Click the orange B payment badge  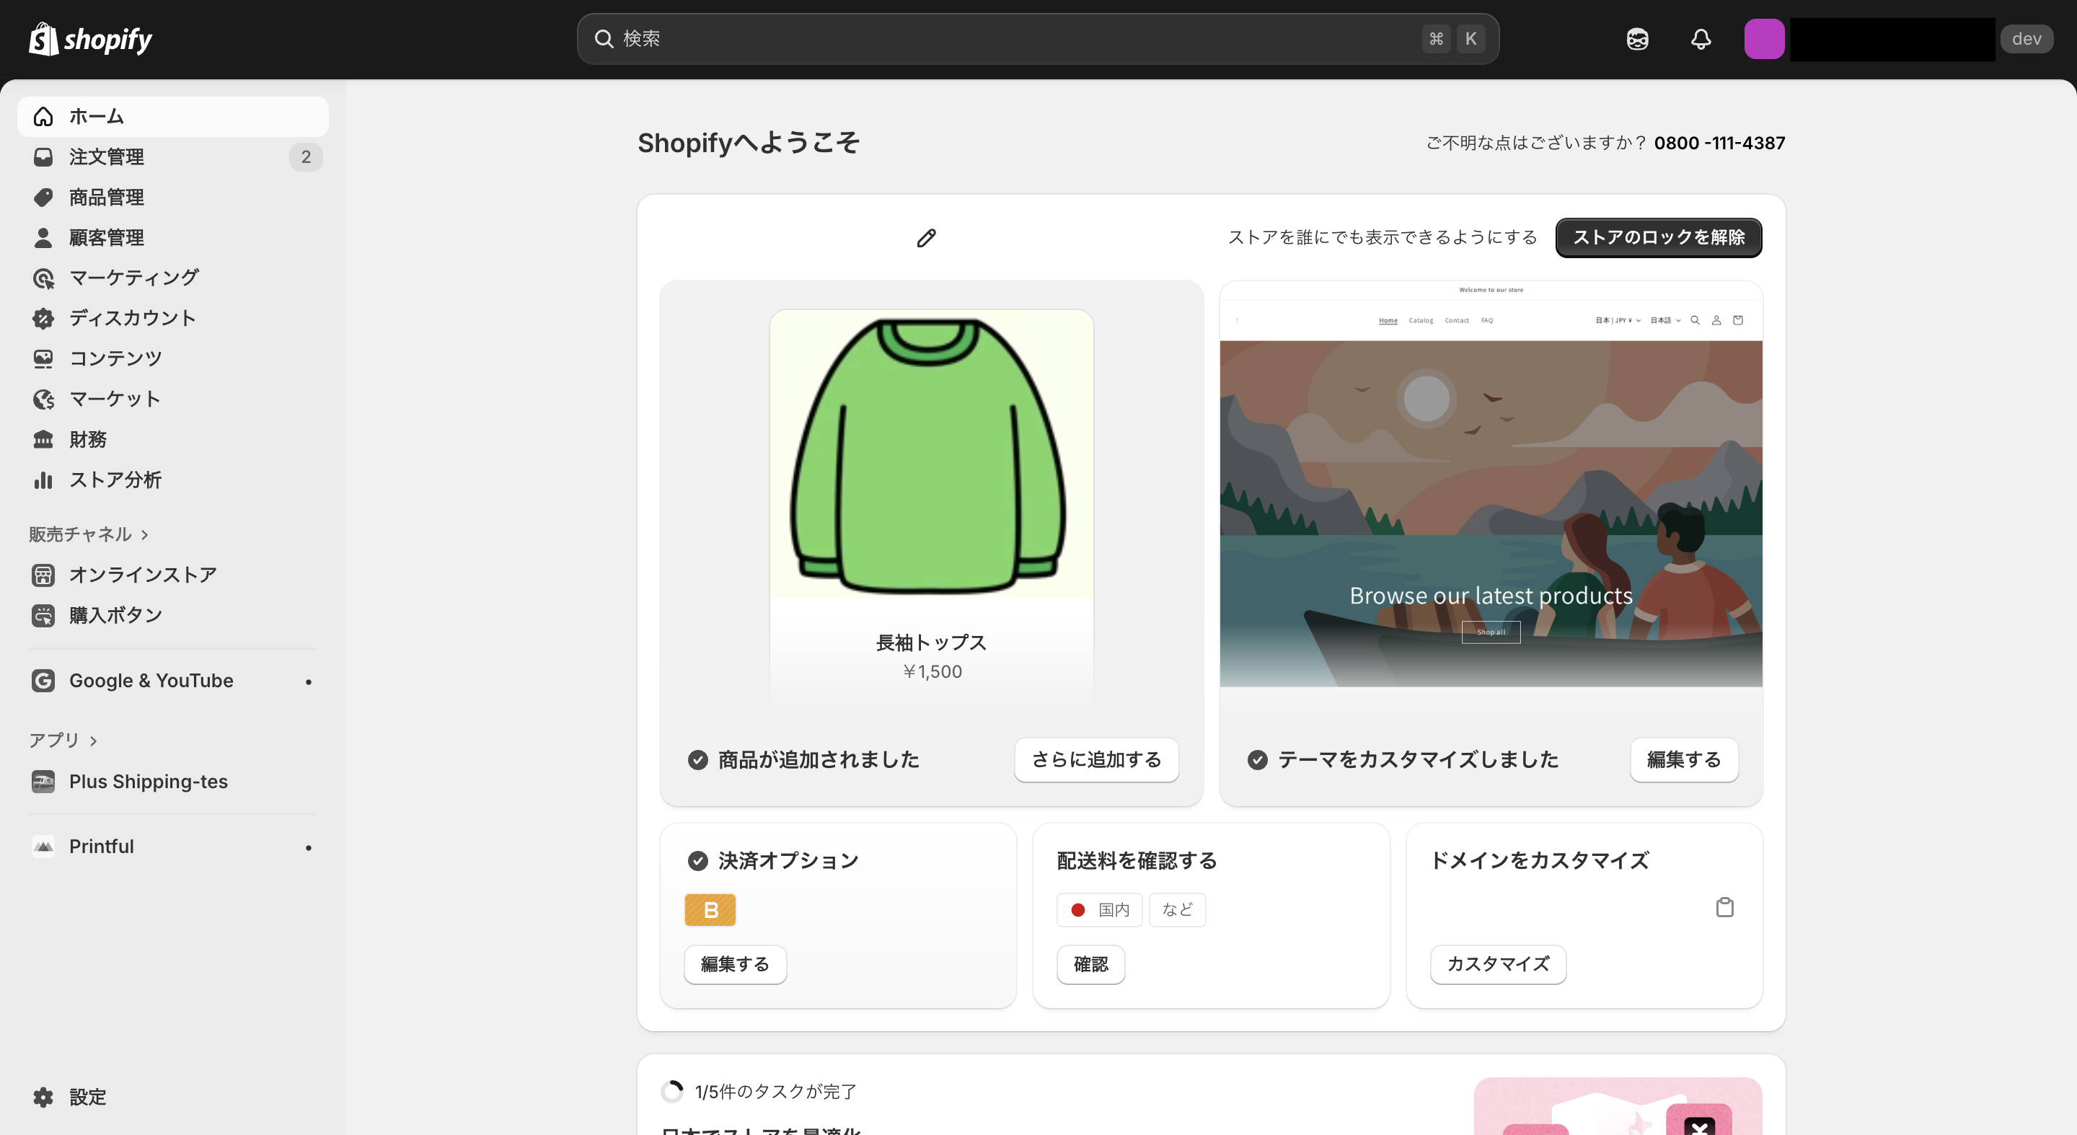710,909
